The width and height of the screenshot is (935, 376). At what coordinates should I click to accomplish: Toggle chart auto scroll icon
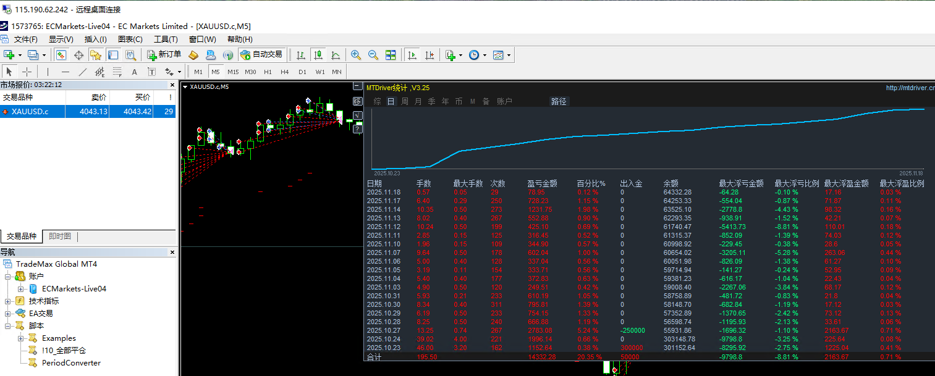pos(412,54)
